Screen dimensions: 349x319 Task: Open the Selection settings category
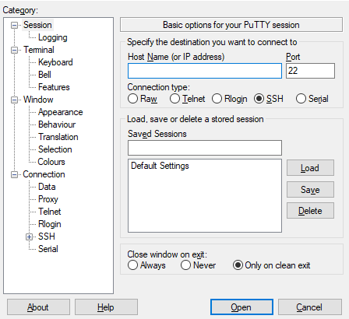point(55,149)
